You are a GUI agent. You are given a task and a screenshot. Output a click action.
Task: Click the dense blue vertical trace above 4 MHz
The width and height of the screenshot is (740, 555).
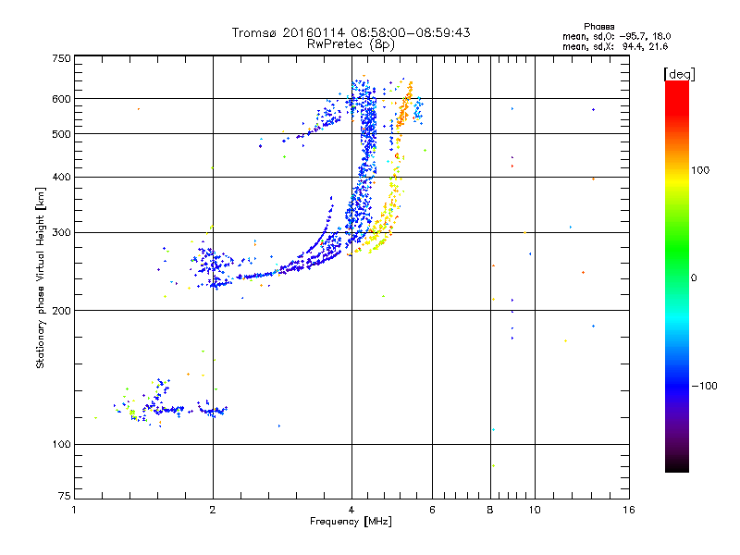point(368,137)
